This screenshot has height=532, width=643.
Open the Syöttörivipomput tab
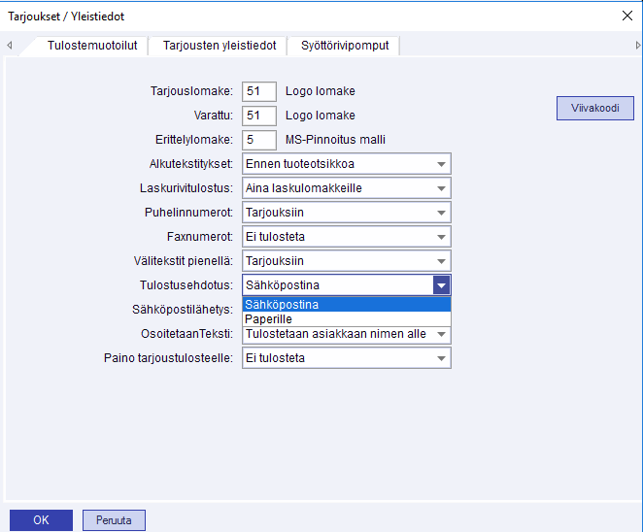click(347, 46)
